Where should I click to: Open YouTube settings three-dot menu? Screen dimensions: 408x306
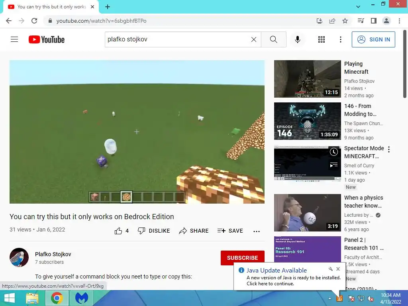[340, 39]
